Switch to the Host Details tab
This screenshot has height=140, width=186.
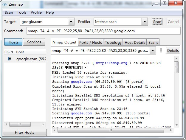pos(135,42)
